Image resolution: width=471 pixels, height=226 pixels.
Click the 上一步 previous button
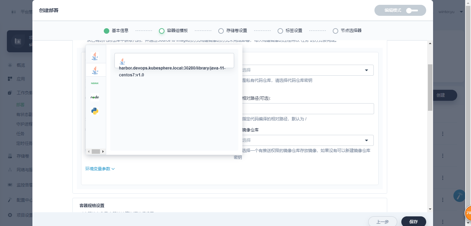383,222
